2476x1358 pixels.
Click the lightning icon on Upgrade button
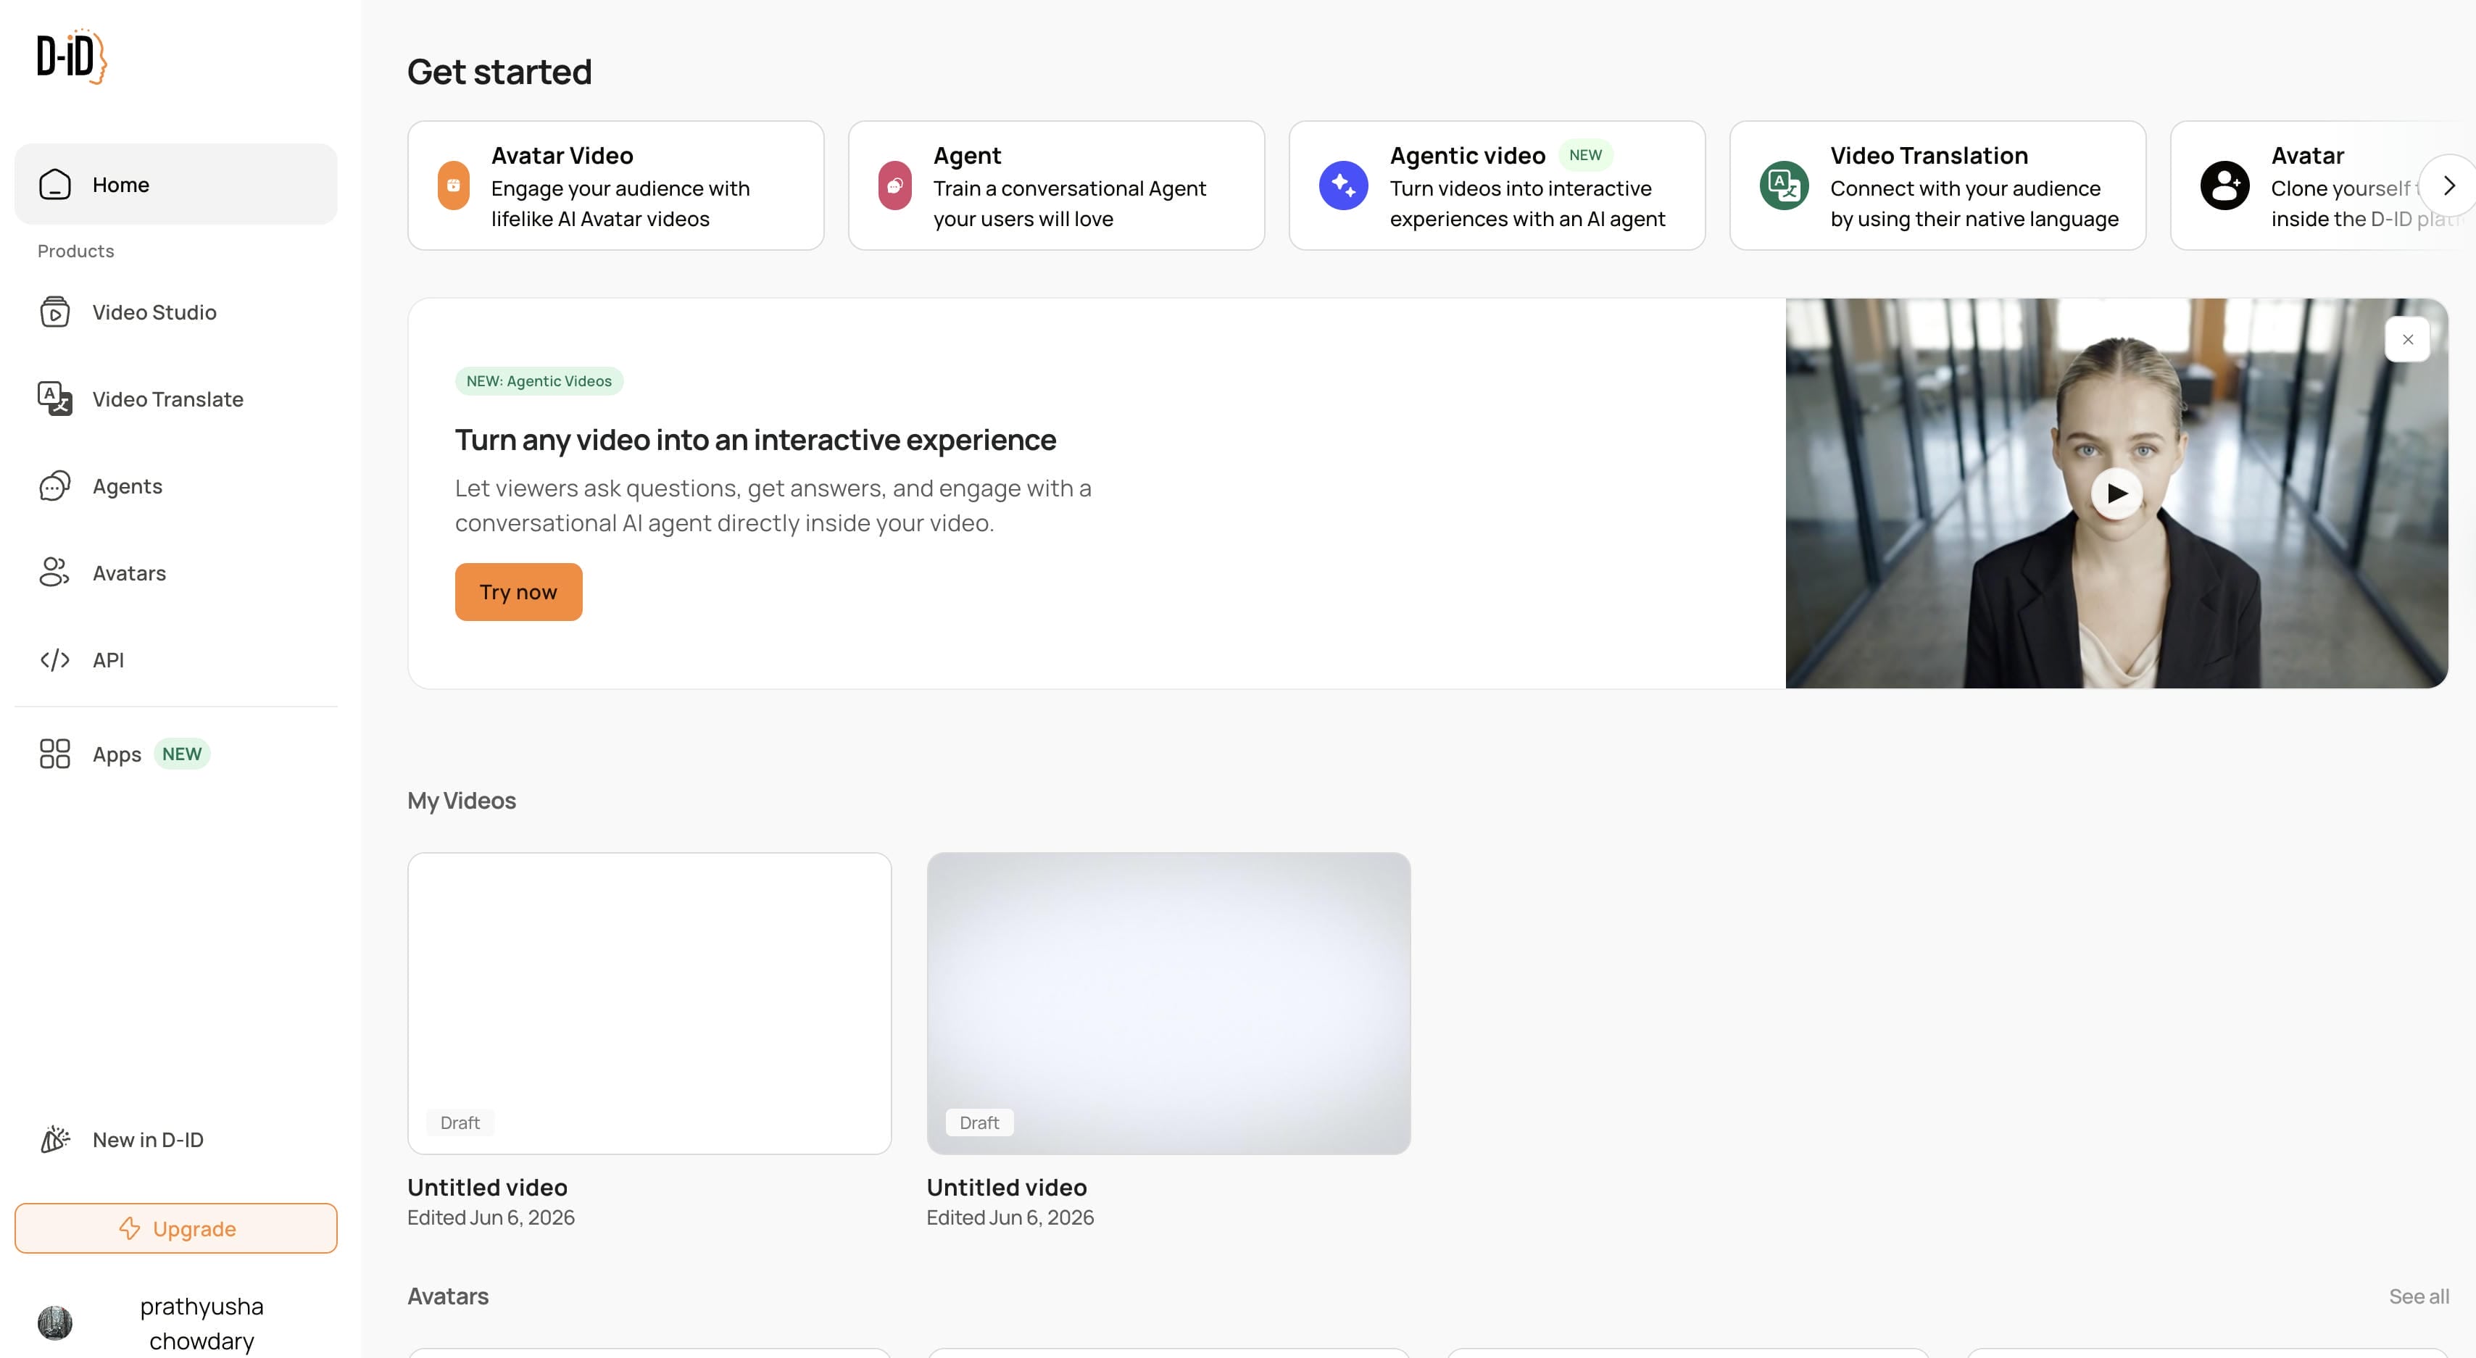(x=129, y=1229)
